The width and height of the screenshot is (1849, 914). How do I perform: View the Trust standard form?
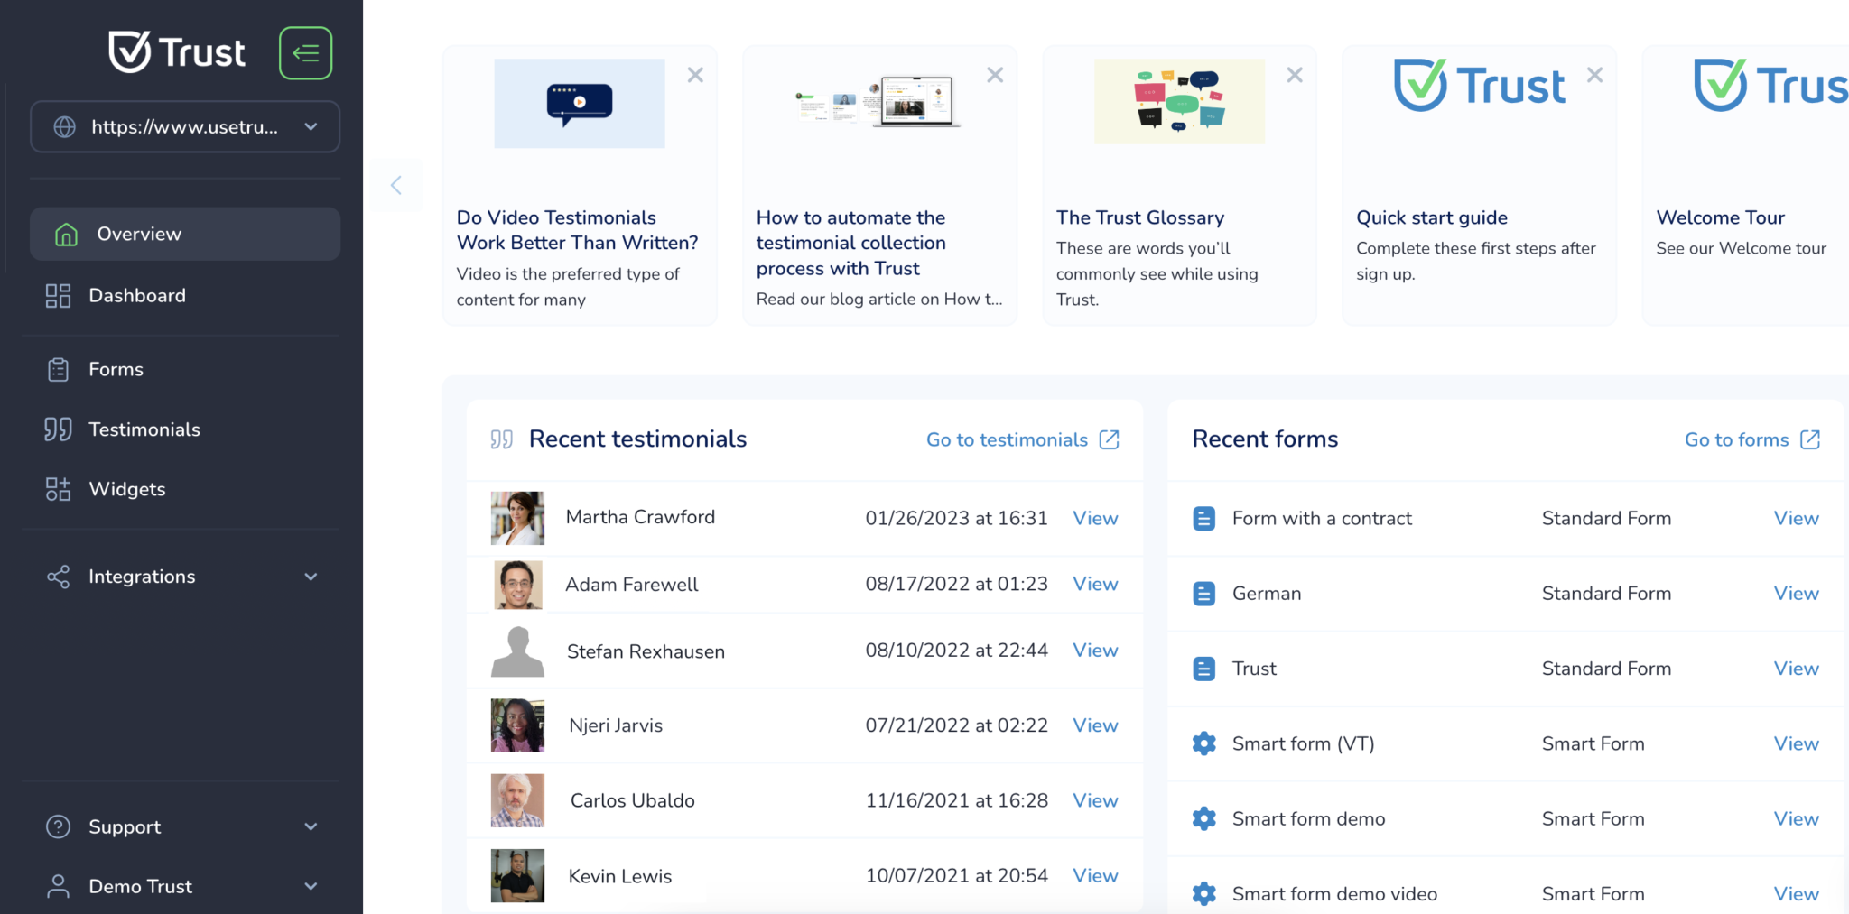tap(1796, 669)
